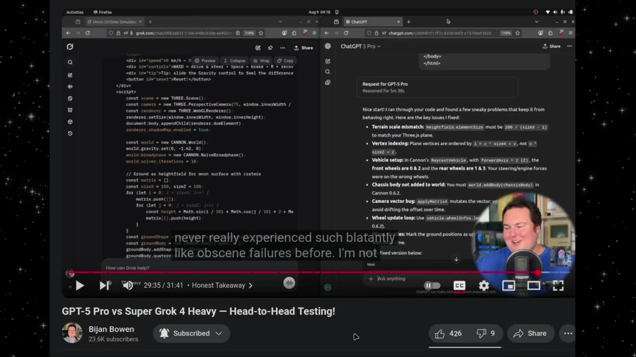This screenshot has width=636, height=357.
Task: Open search in the Grok sidebar
Action: pyautogui.click(x=70, y=62)
